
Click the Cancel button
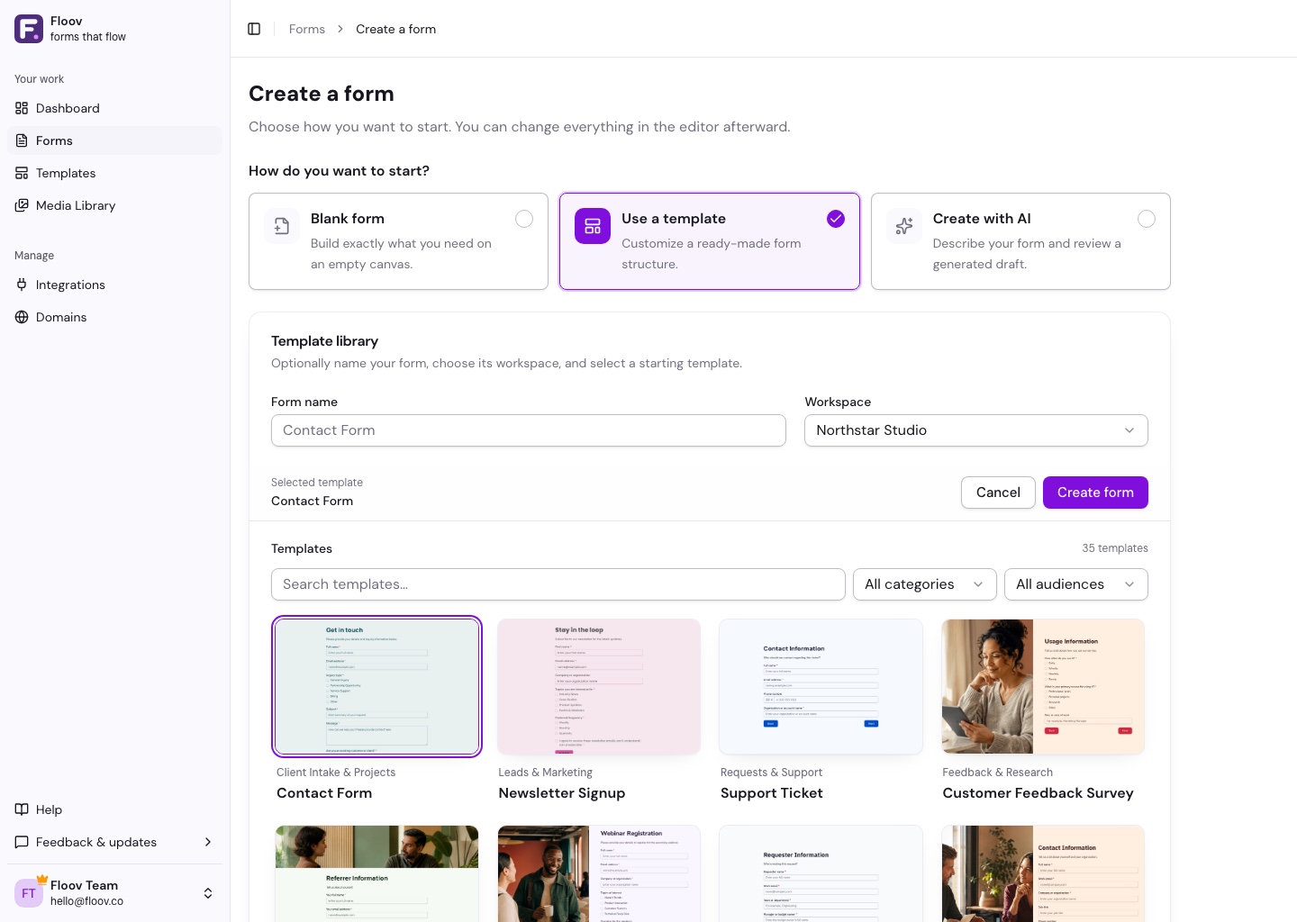tap(998, 493)
